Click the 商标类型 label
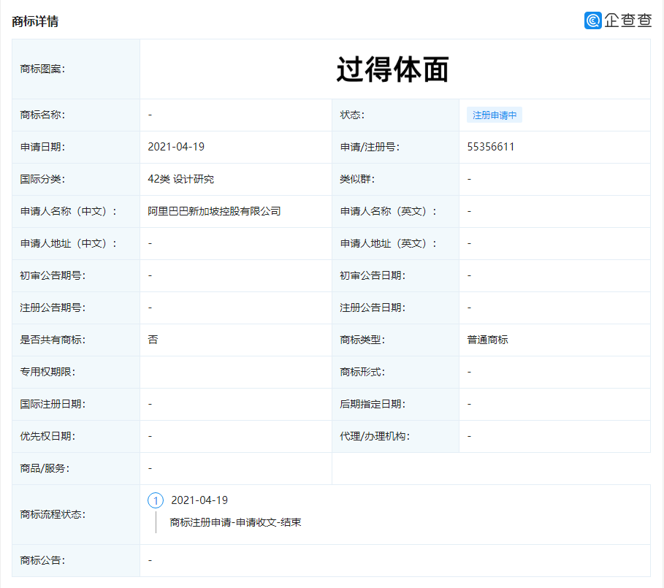 362,340
